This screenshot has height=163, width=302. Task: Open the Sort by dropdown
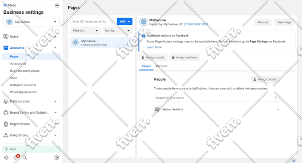pos(117,31)
